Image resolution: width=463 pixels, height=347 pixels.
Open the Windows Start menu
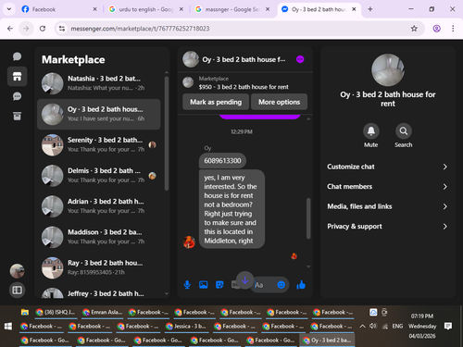pyautogui.click(x=8, y=327)
